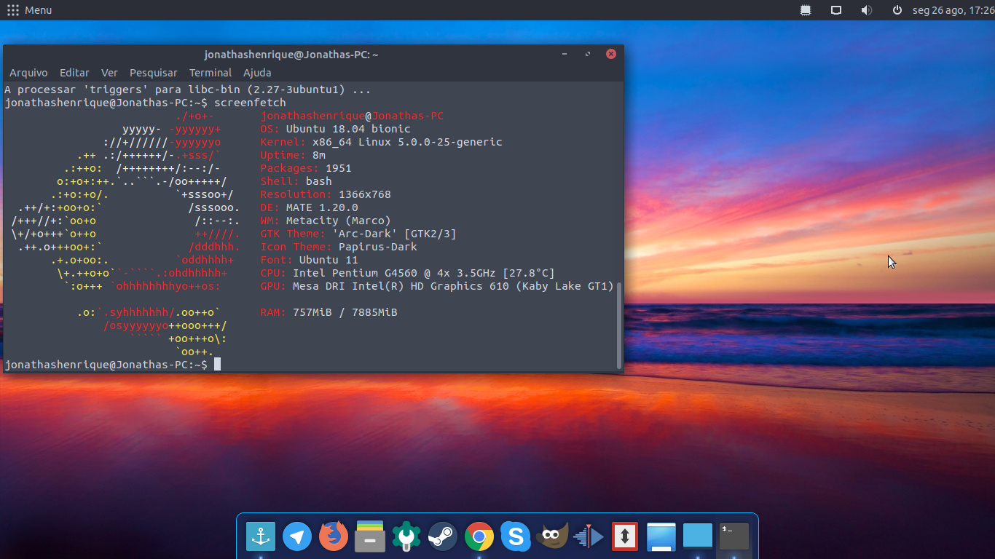The image size is (995, 559).
Task: Launch Google Chrome from the dock
Action: [x=479, y=537]
